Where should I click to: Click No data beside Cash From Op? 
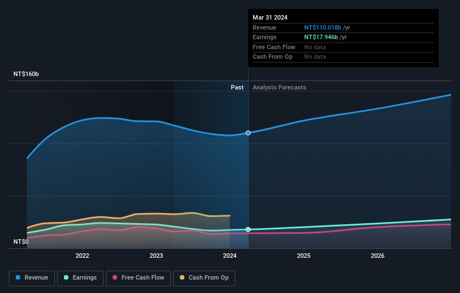coord(315,57)
